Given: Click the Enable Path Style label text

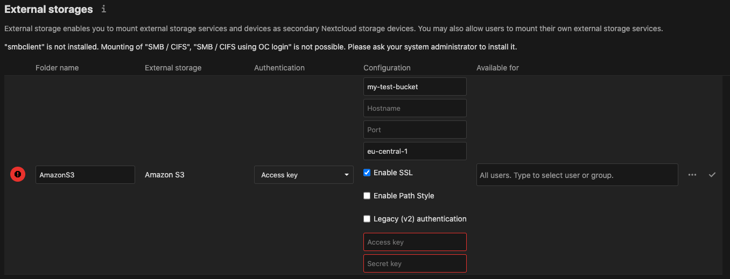Looking at the screenshot, I should click(404, 196).
